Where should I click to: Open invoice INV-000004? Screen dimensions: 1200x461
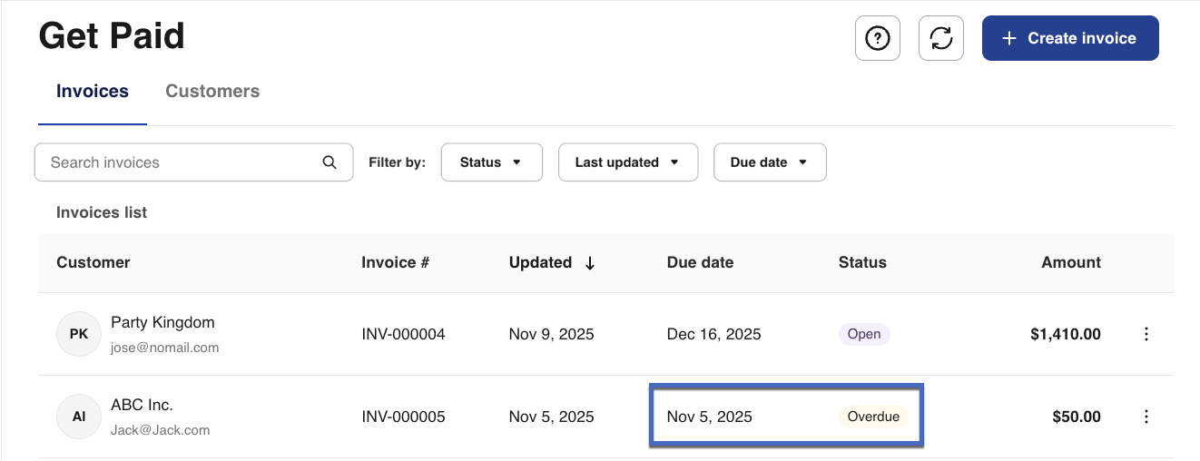click(403, 334)
